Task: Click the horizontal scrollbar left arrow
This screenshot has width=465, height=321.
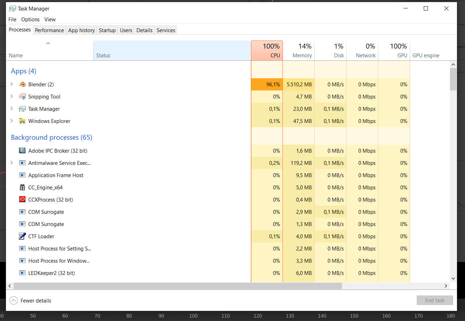Action: (10, 286)
